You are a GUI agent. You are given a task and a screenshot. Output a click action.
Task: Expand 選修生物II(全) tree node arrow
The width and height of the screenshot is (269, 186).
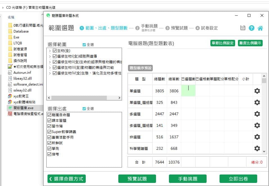click(x=50, y=62)
